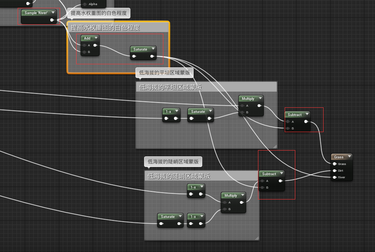Select pin B of Subtract feeding Grass
375x252 pixels.
(288, 129)
